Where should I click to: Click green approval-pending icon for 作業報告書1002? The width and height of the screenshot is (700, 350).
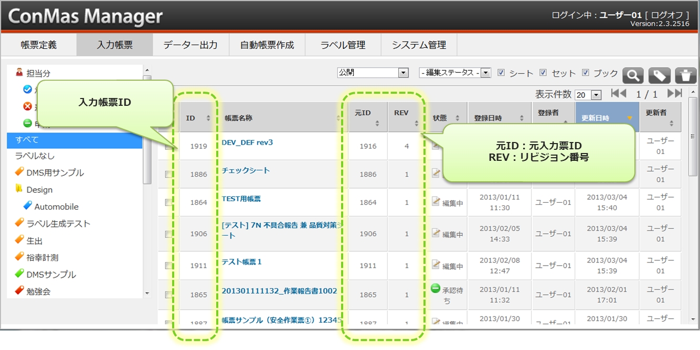tap(435, 289)
